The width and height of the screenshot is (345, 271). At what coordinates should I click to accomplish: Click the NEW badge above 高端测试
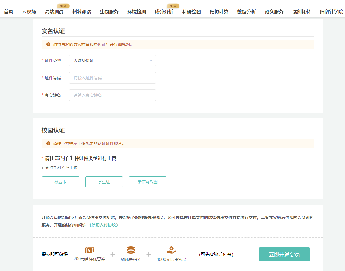[63, 5]
